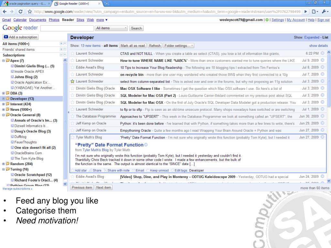The width and height of the screenshot is (331, 248).
Task: Star the to ftp or to sftp item
Action: click(72, 109)
